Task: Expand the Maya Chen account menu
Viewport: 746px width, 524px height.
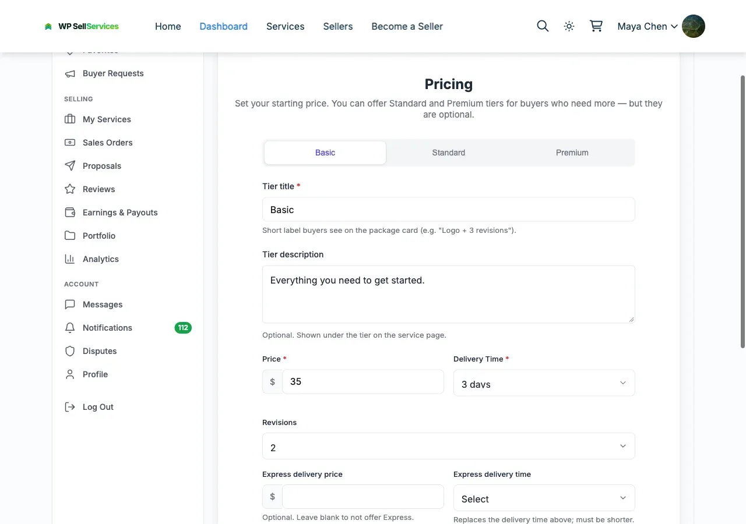Action: coord(648,26)
